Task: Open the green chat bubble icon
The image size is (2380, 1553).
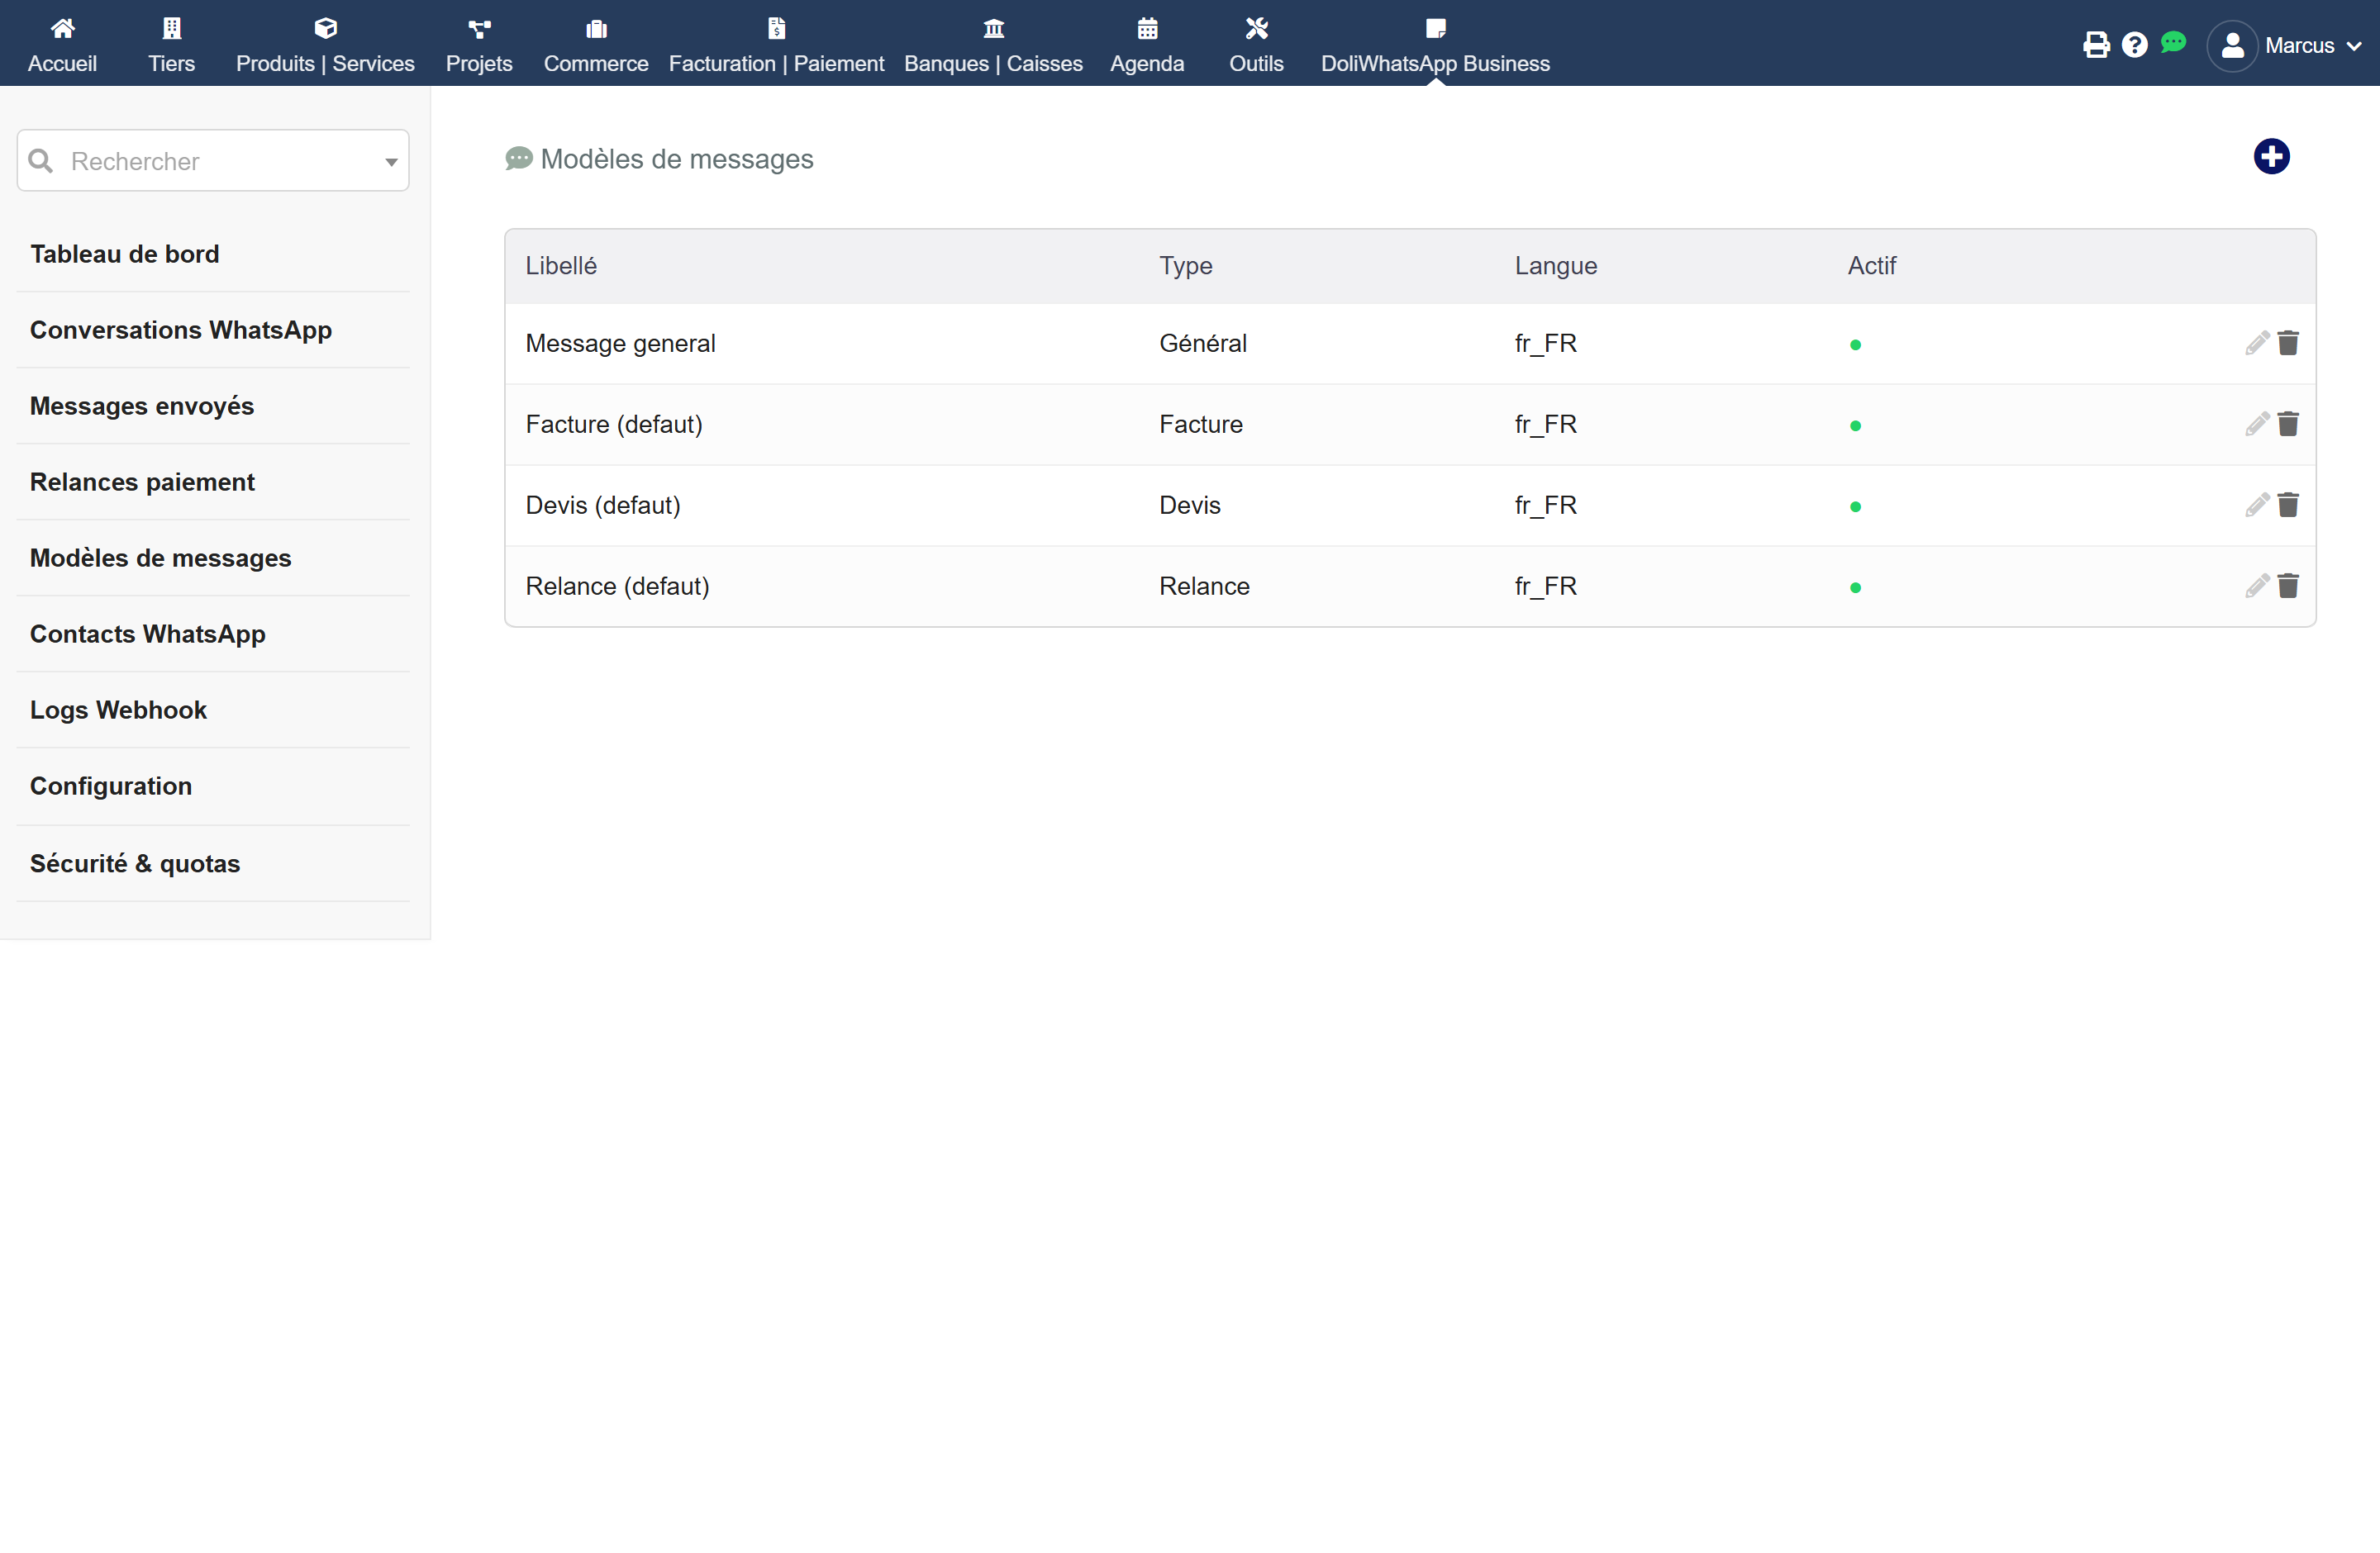Action: [x=2173, y=42]
